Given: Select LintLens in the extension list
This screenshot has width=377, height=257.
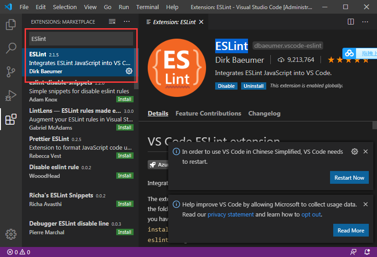Looking at the screenshot, I should pyautogui.click(x=79, y=119).
